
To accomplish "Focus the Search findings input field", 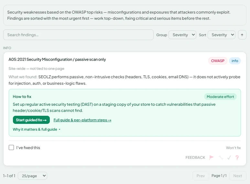I will click(78, 35).
